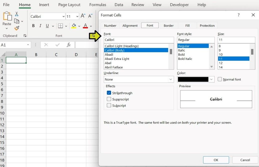Click the formula bar Cancel X icon

[x=46, y=45]
